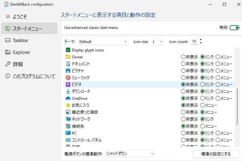Set 接続先 to メニュー
Image resolution: width=242 pixels, height=161 pixels.
202,126
